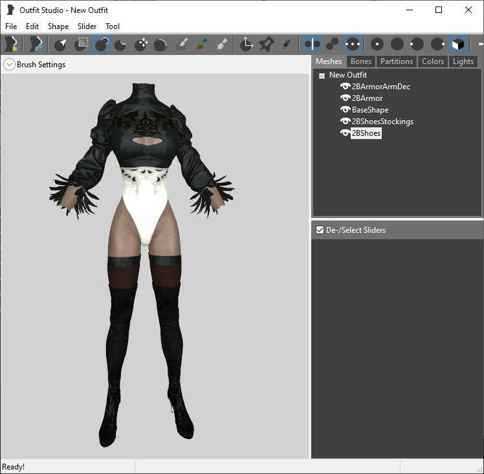Switch to Right view with right-dot icon
Screen dimensions: 484x474
point(437,44)
